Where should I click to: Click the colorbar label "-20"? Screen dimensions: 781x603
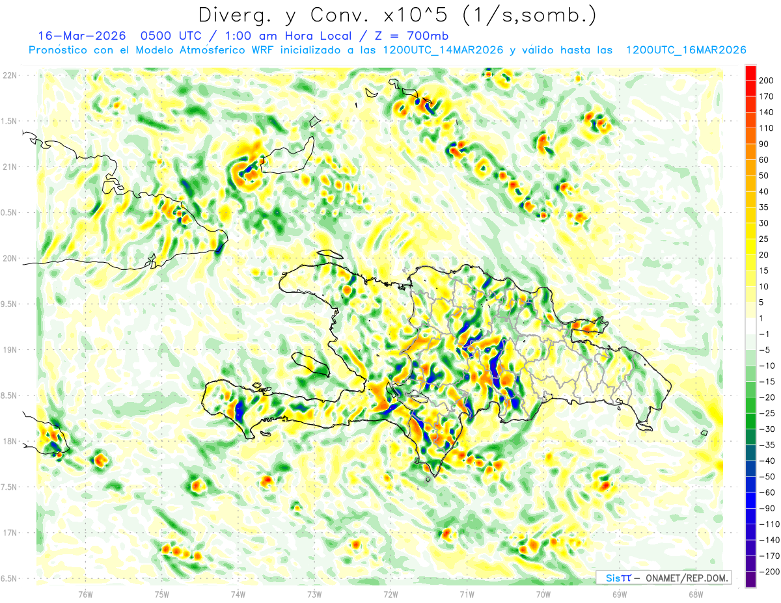tap(768, 397)
